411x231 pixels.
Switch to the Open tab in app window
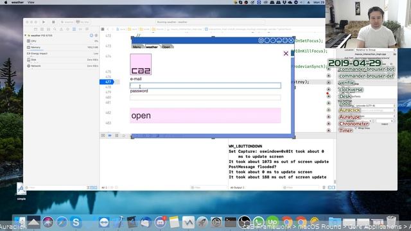(x=166, y=47)
